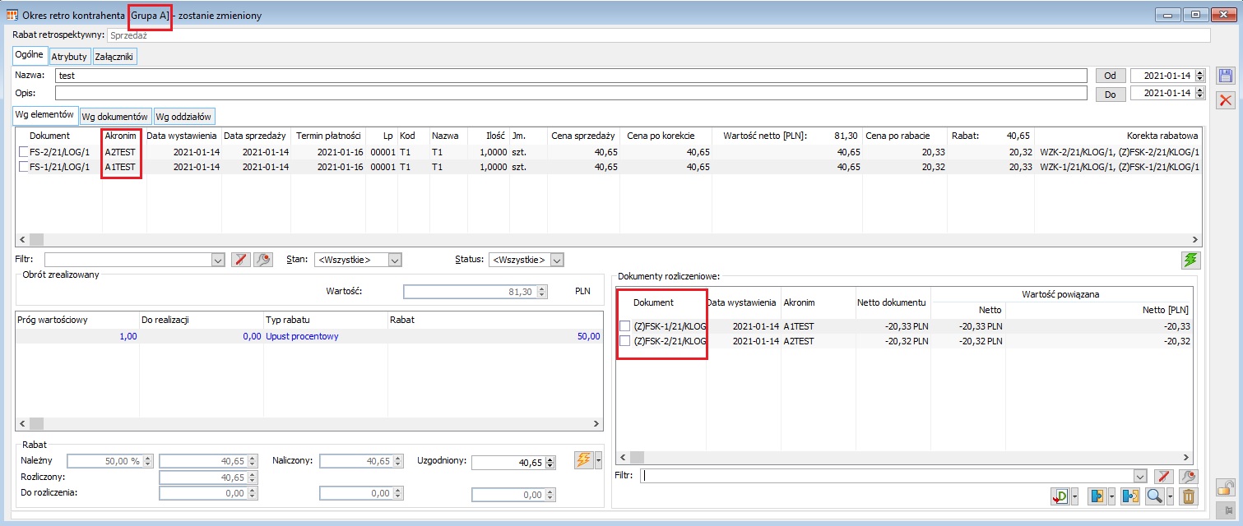
Task: Select the Wg elementów tab
Action: point(45,115)
